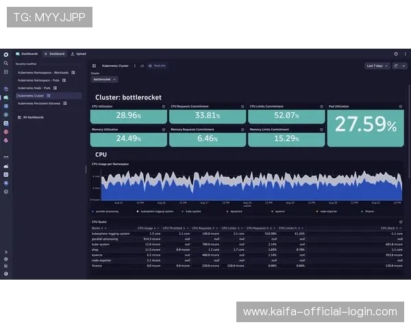
Task: Open CPU Quota table info icon
Action: point(401,222)
